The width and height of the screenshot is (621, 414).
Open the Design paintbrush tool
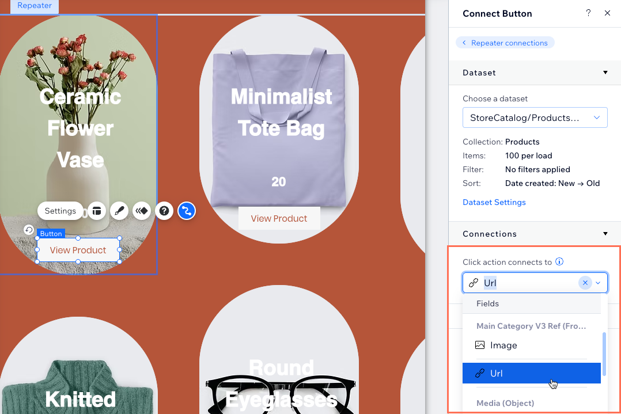(119, 211)
